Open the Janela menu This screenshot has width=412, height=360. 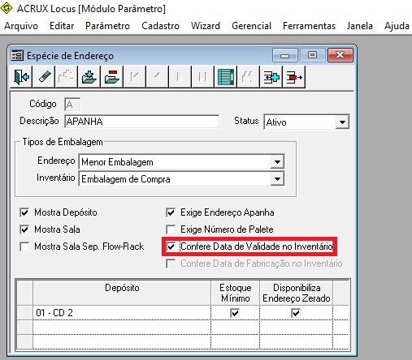pos(360,26)
